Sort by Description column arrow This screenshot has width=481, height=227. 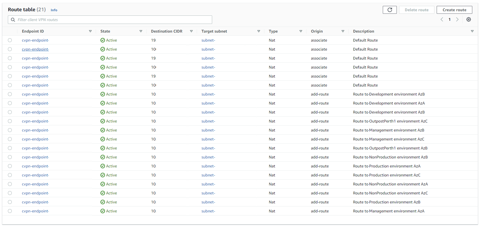tap(472, 31)
